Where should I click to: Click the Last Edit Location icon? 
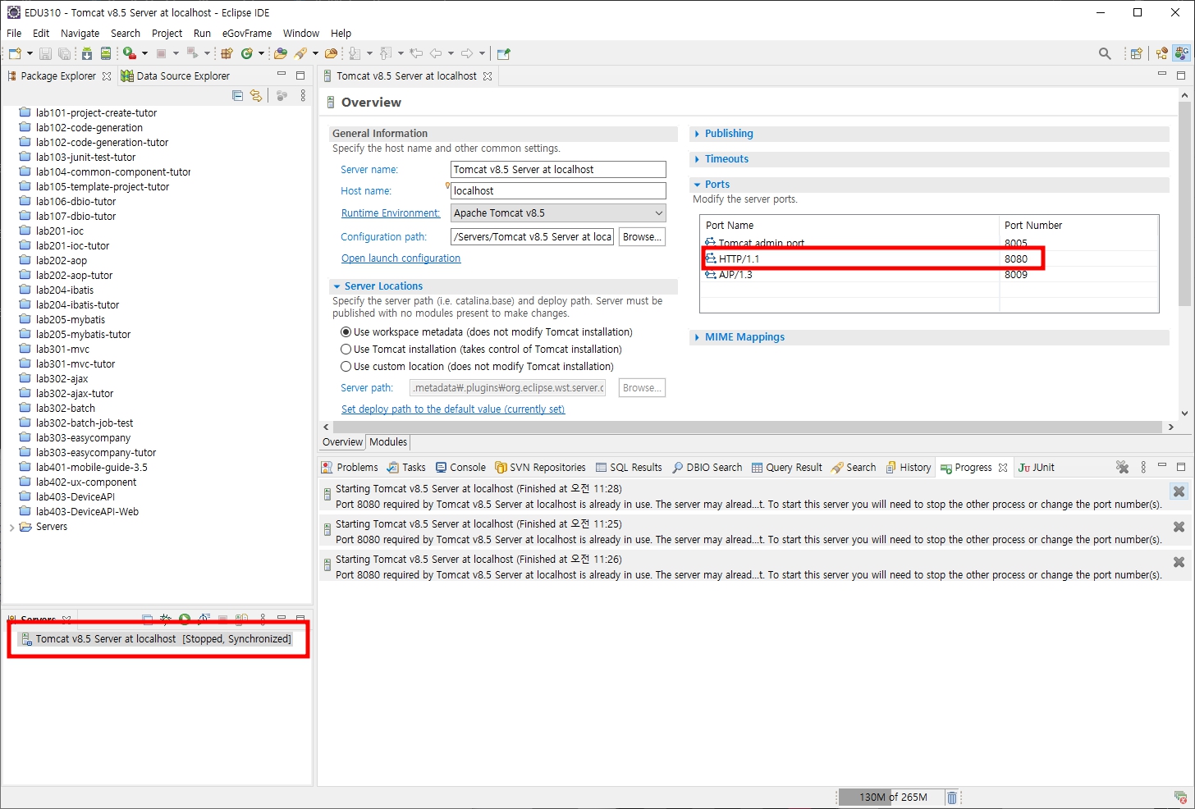(416, 53)
